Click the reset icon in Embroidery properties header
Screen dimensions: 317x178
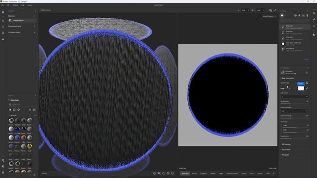pos(307,73)
